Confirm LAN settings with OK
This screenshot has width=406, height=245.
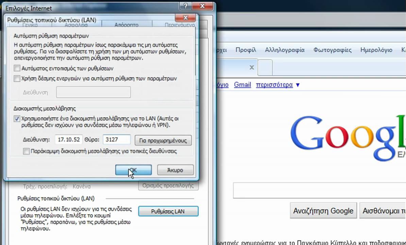click(x=133, y=170)
